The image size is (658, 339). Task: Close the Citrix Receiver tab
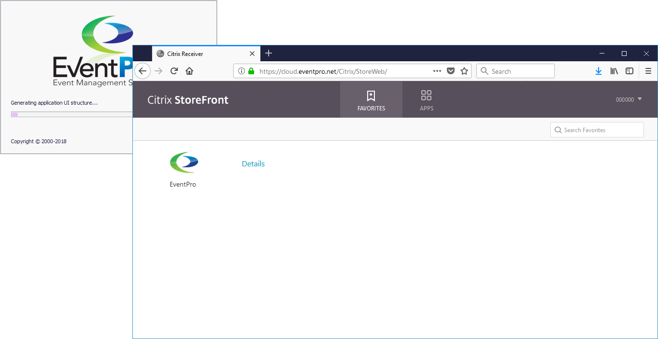click(x=252, y=54)
